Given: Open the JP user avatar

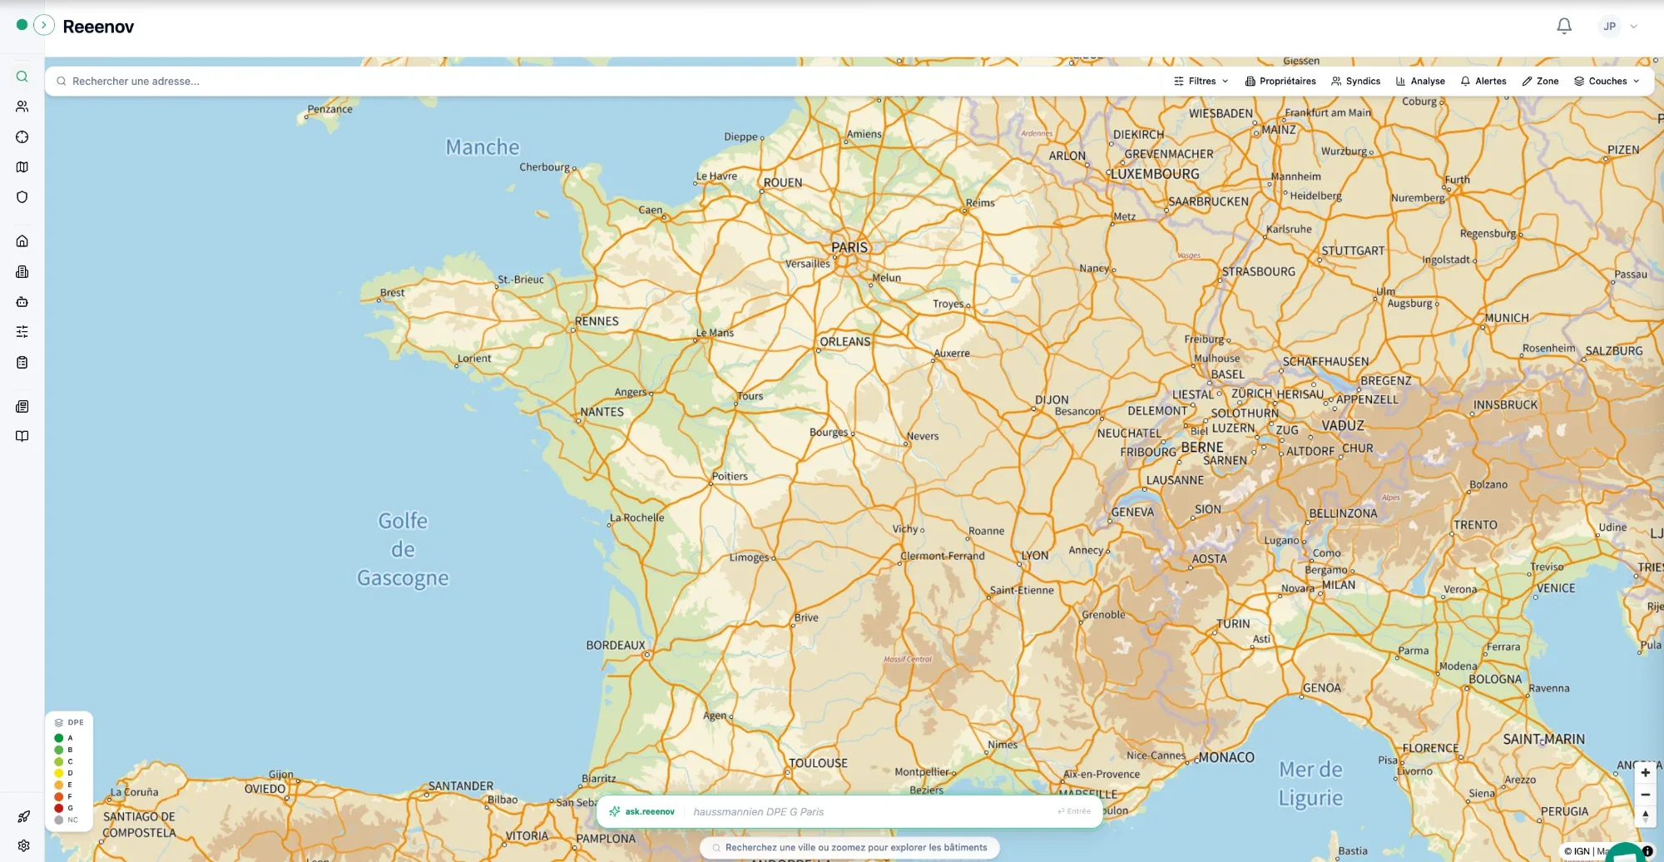Looking at the screenshot, I should [x=1610, y=26].
